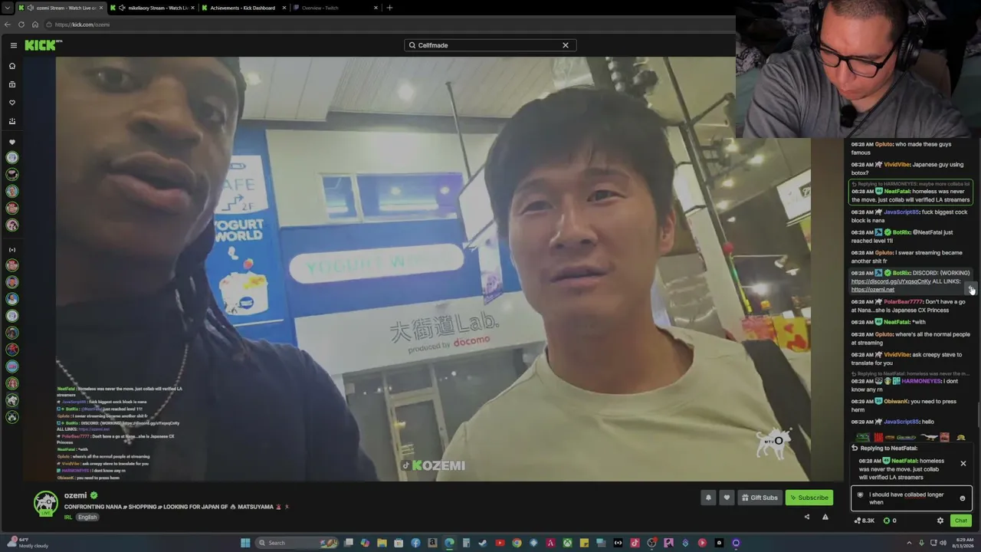Open Microsoft Edge from the taskbar

click(449, 543)
